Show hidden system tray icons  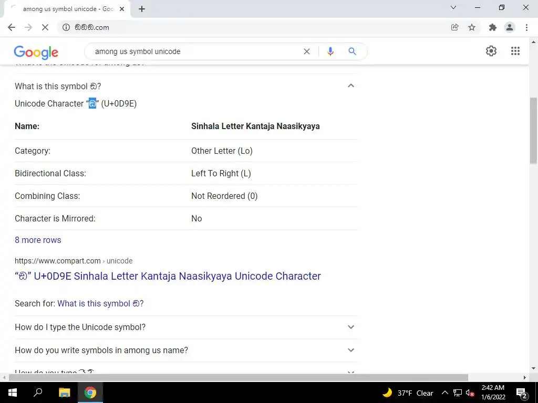(444, 393)
